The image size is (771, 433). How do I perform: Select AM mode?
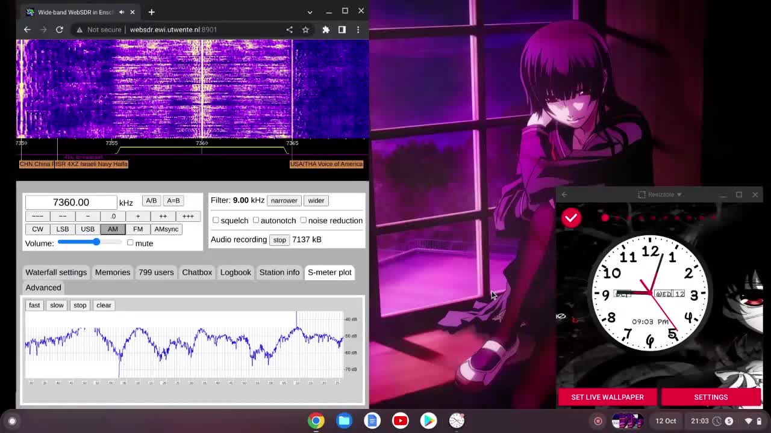click(x=113, y=229)
